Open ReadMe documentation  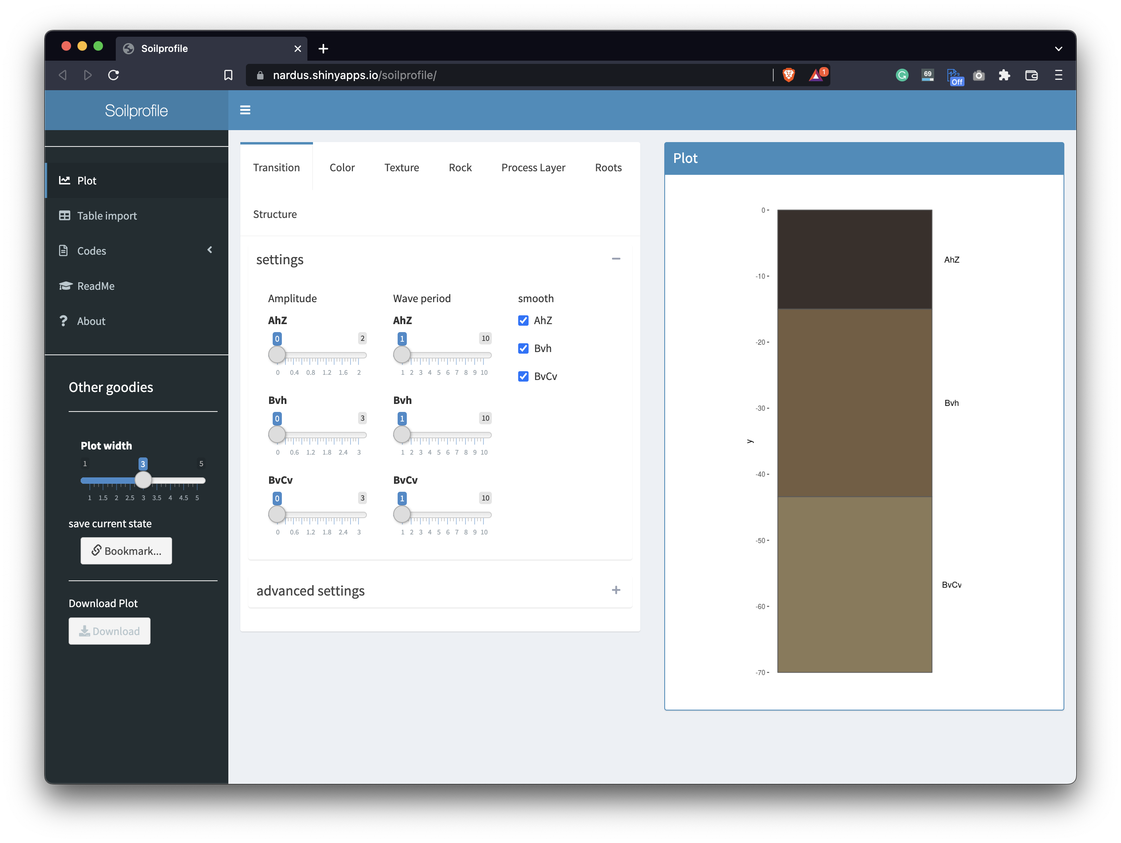click(x=97, y=285)
